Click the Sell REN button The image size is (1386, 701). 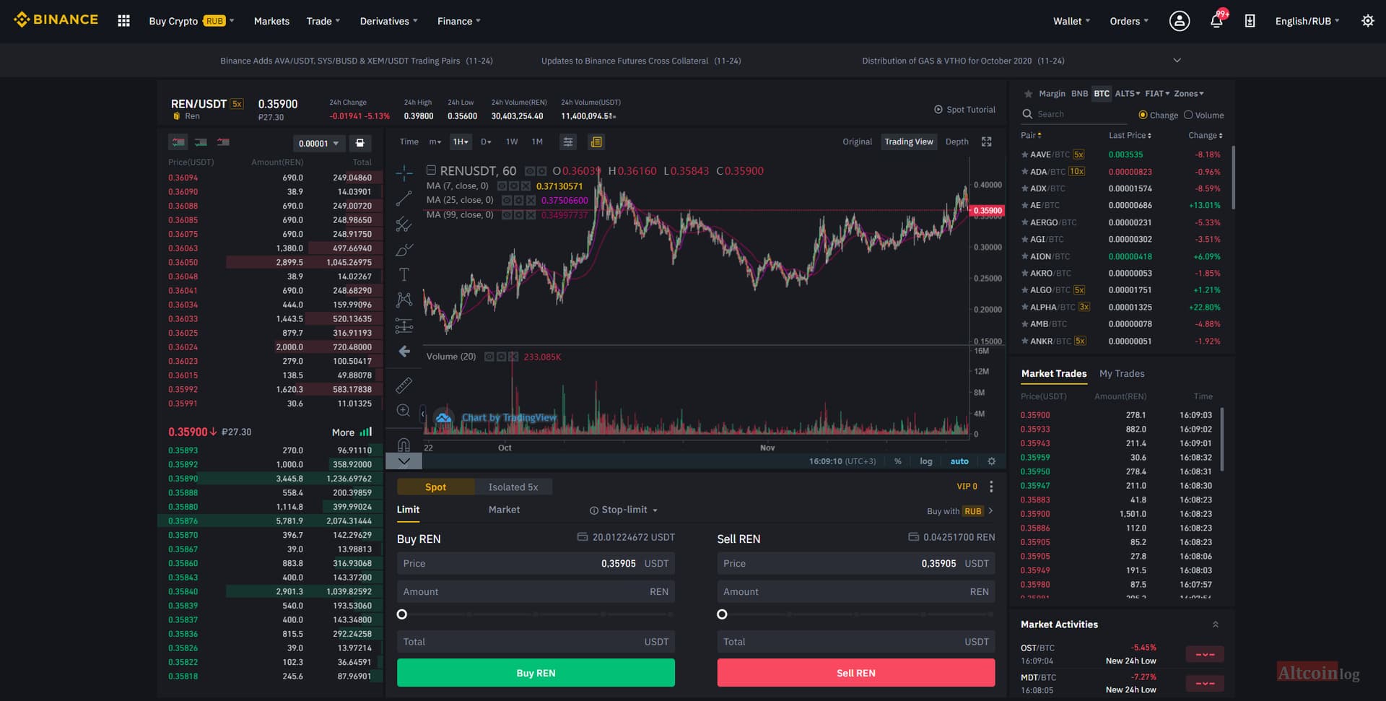click(x=855, y=673)
